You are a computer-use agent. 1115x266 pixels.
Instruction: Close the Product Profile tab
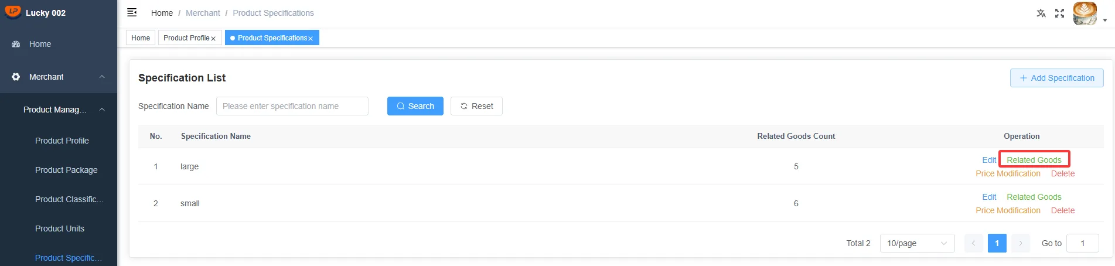pos(213,39)
